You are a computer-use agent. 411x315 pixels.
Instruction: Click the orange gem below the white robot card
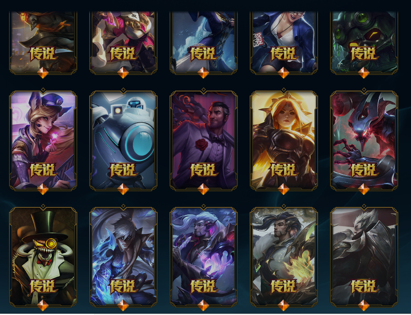click(123, 189)
